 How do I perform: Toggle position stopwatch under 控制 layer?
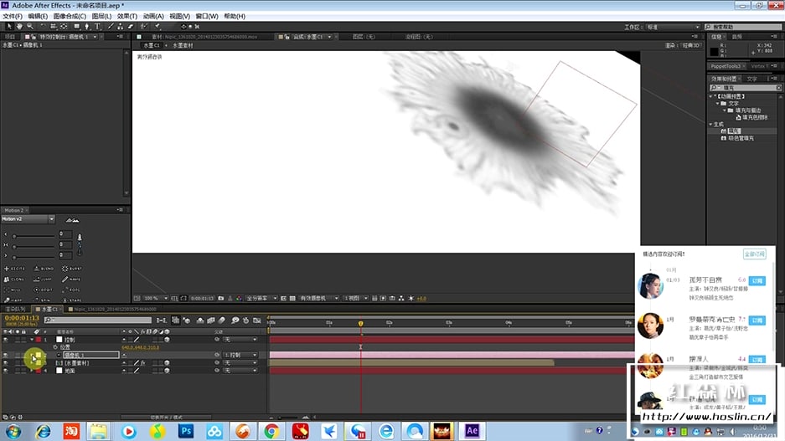pyautogui.click(x=55, y=347)
